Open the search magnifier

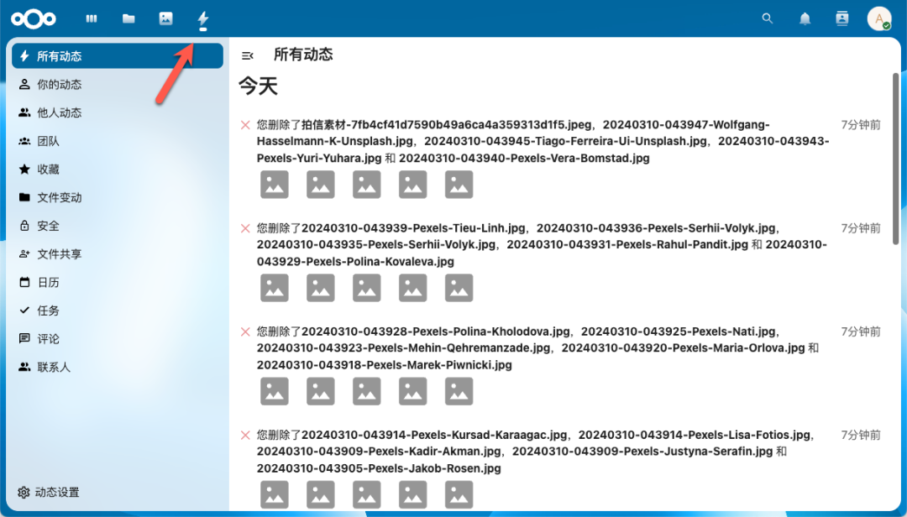tap(767, 18)
